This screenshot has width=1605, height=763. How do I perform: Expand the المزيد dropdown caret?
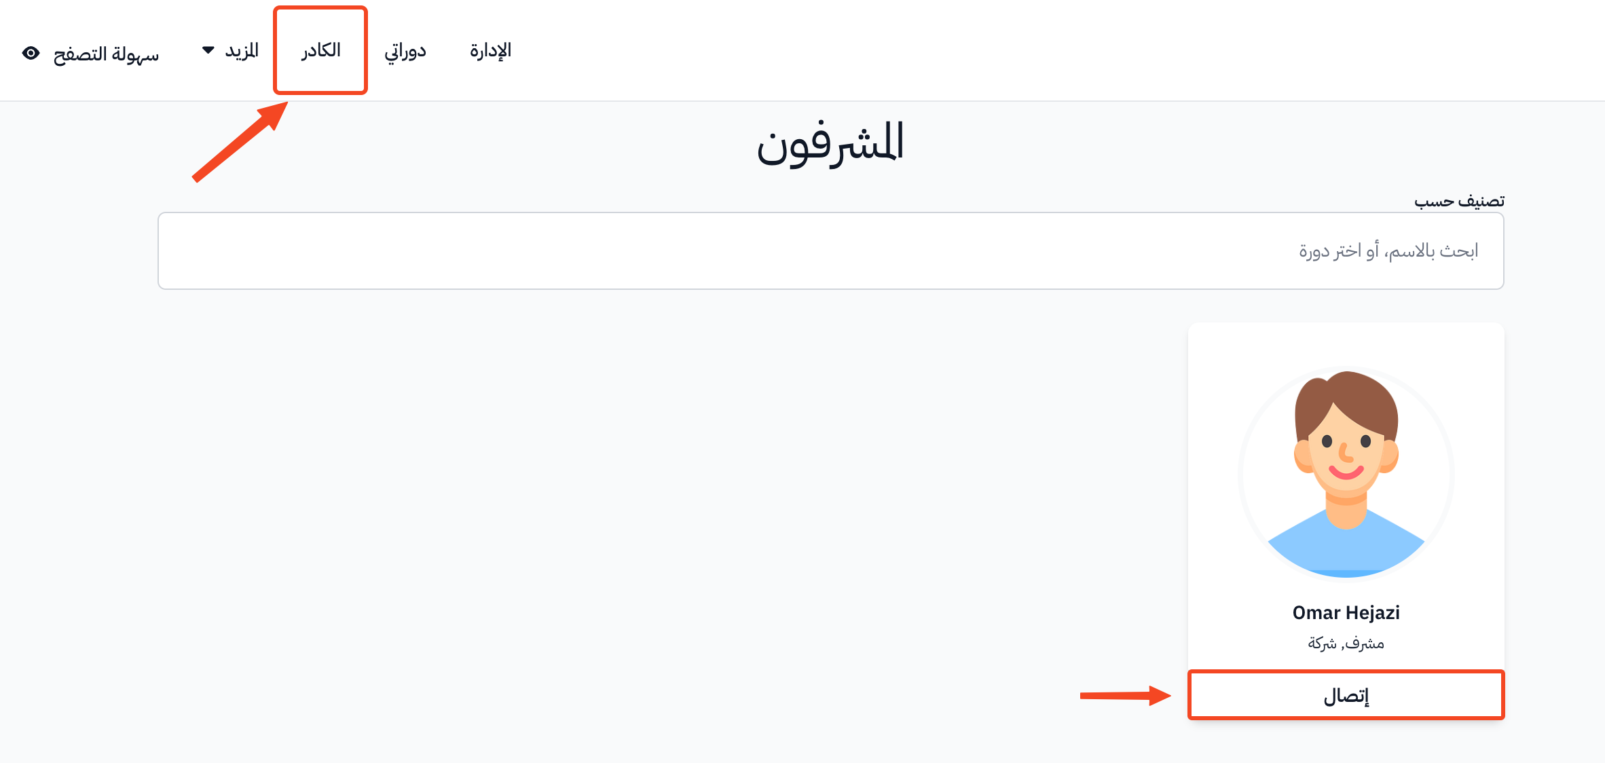208,50
